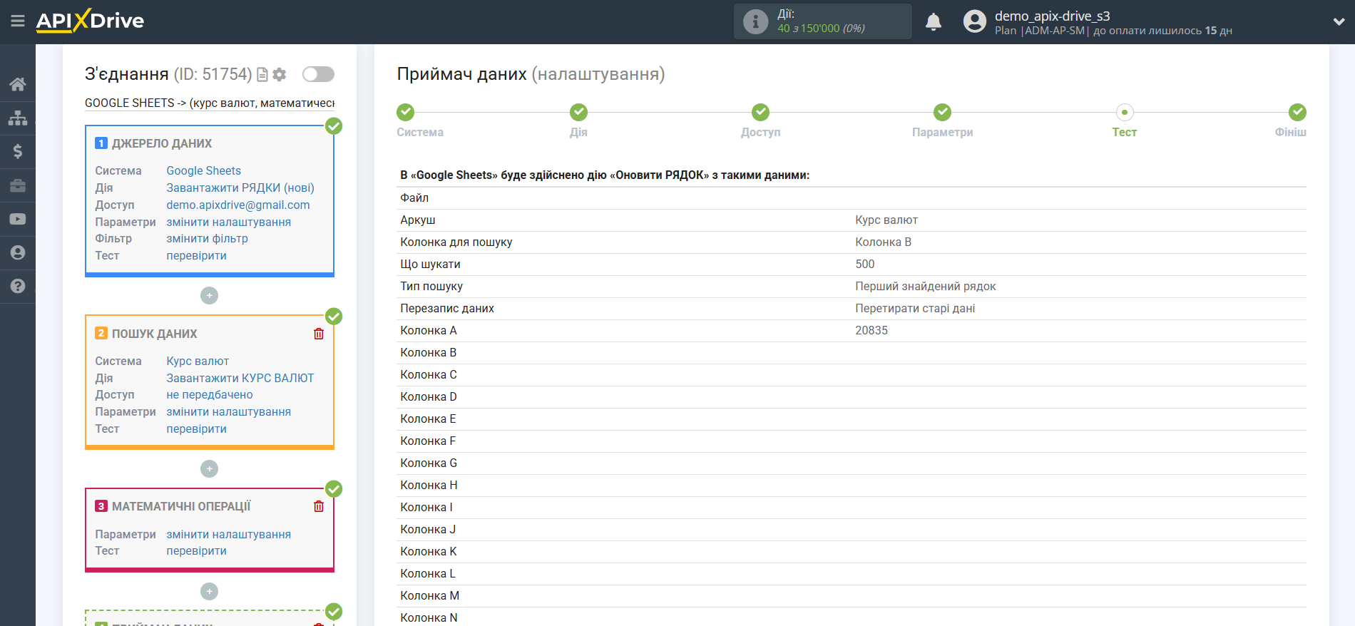The width and height of the screenshot is (1355, 626).
Task: Click перевірити in ПОШУК ДАНИХ
Action: (x=196, y=429)
